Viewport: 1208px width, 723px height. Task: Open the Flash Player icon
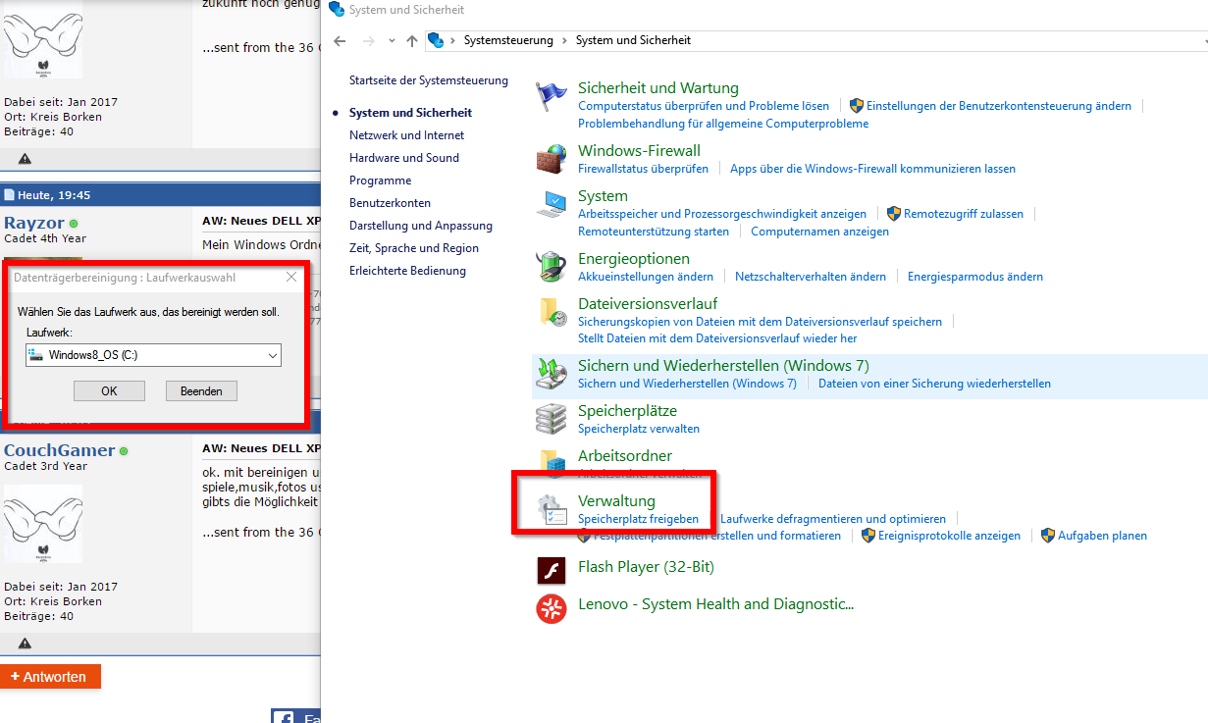[x=551, y=570]
